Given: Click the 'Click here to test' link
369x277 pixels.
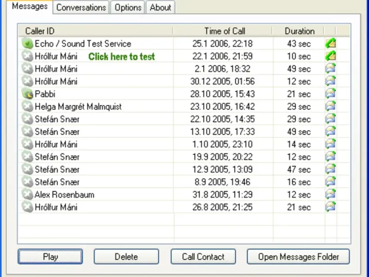Looking at the screenshot, I should click(122, 56).
